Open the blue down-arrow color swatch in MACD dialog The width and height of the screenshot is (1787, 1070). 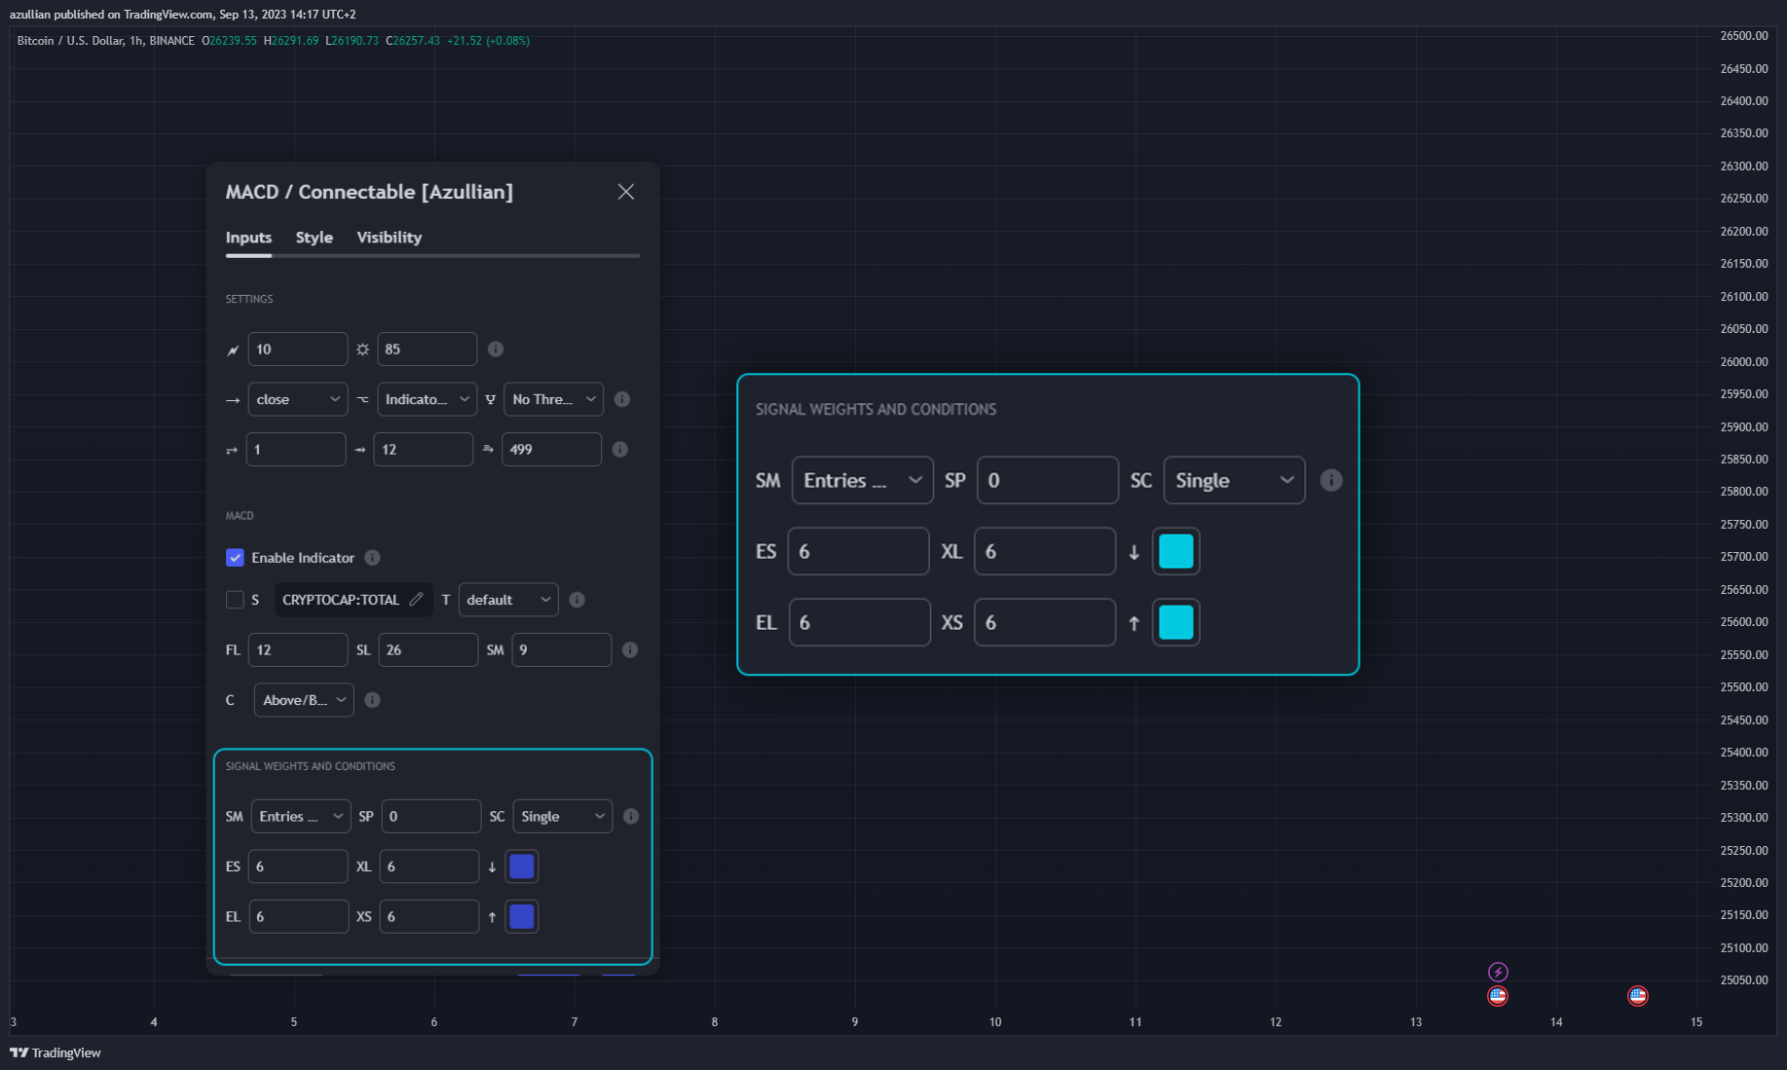point(522,867)
